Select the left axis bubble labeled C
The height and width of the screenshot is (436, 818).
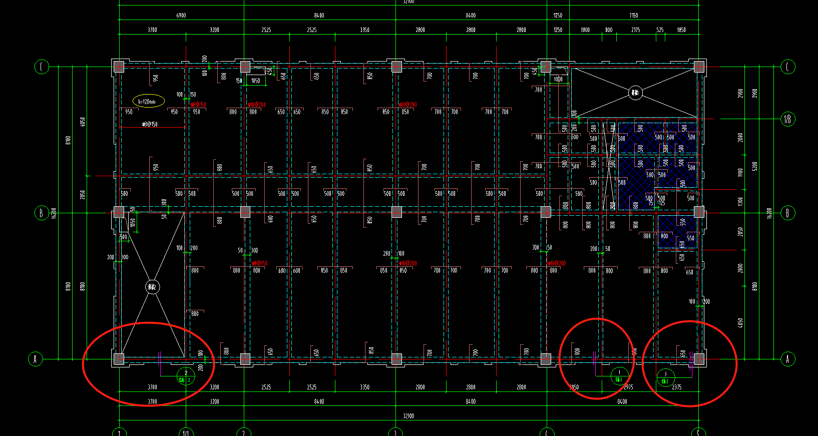(42, 67)
